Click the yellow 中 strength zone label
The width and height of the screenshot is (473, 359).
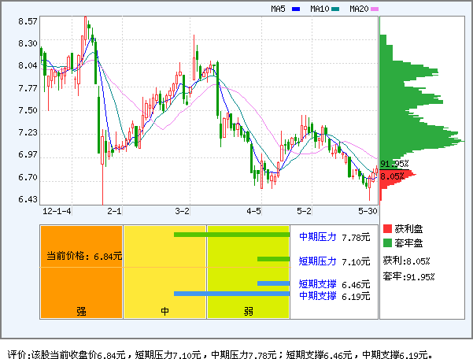(164, 311)
